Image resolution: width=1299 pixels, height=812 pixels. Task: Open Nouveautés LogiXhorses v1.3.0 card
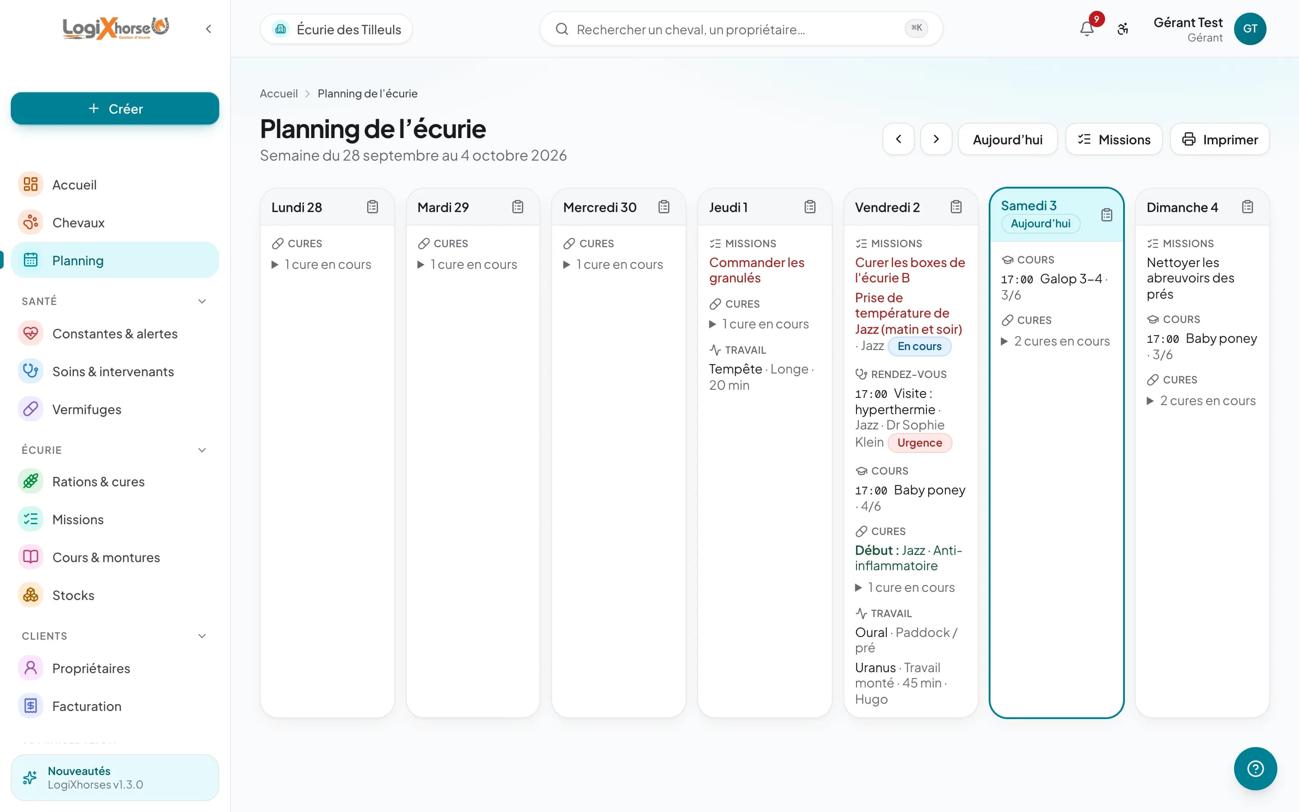115,778
